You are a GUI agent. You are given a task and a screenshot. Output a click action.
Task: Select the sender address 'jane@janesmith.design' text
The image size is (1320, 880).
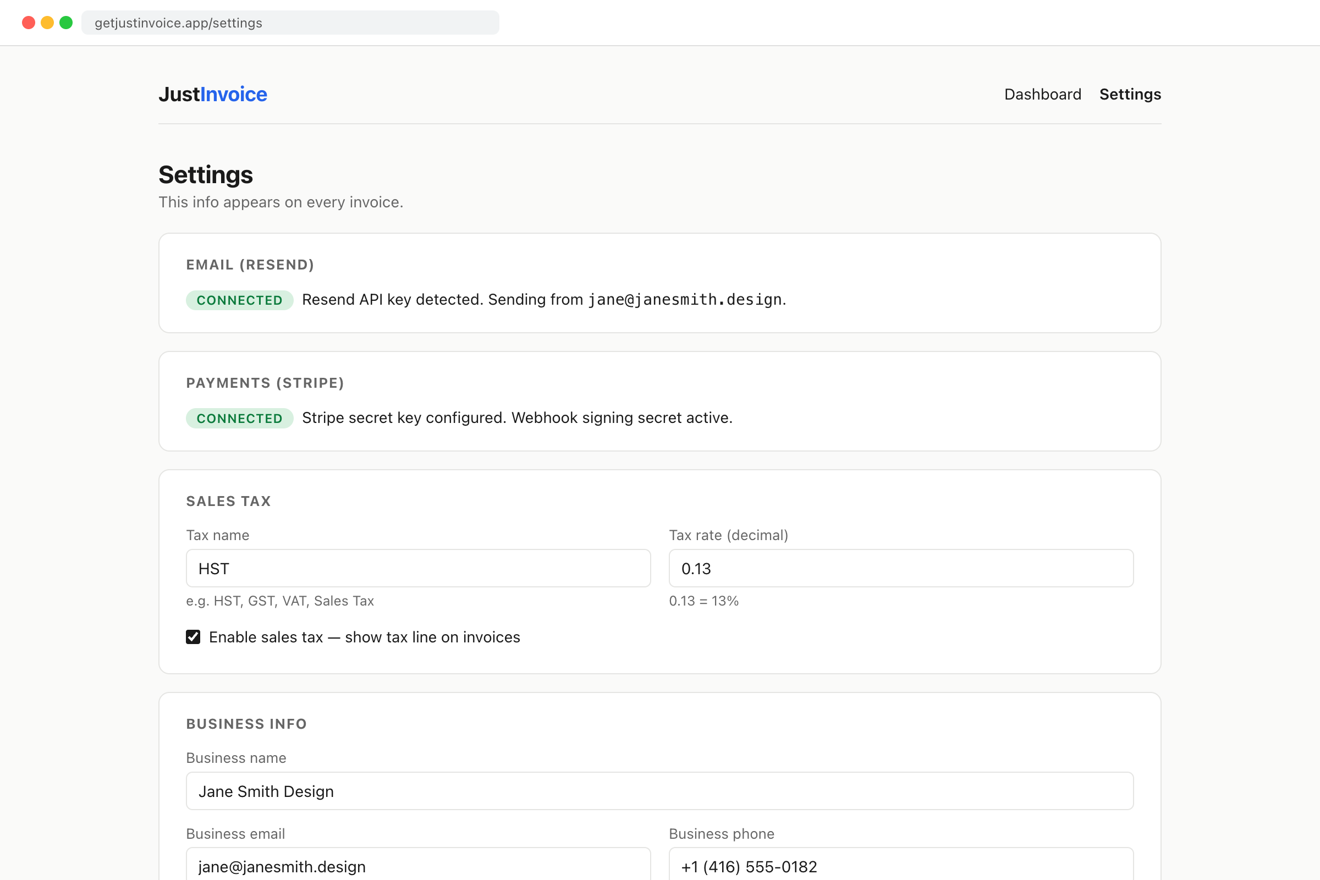(x=685, y=300)
